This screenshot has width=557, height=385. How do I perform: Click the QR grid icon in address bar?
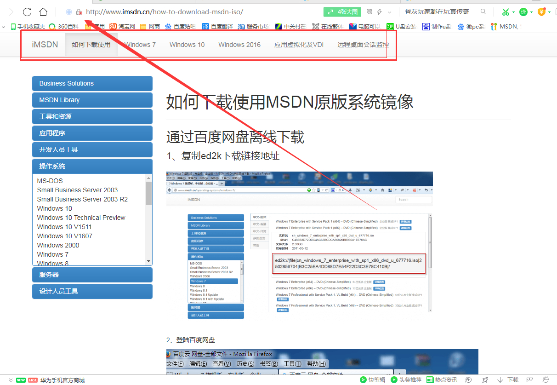tap(368, 12)
